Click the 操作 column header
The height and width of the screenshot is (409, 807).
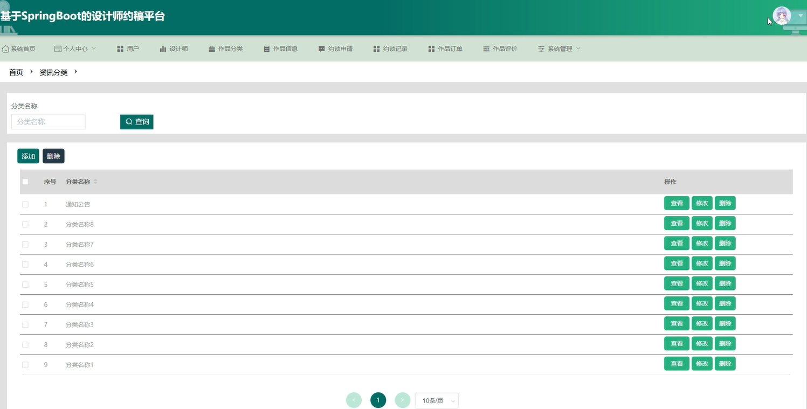pyautogui.click(x=670, y=182)
